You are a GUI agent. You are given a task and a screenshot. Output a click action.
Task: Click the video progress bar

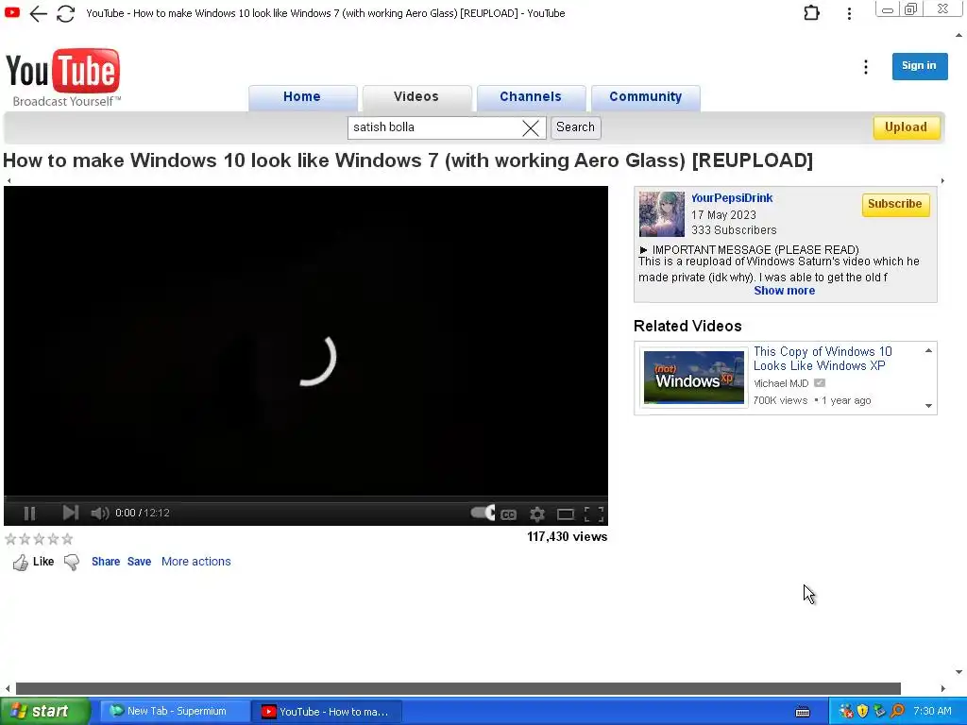306,497
